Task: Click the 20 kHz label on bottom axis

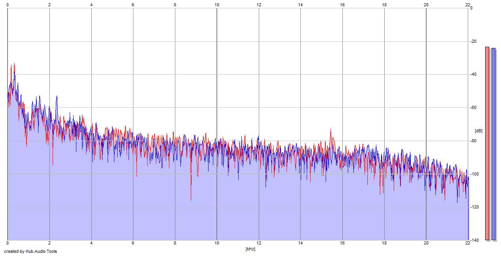Action: click(x=426, y=243)
